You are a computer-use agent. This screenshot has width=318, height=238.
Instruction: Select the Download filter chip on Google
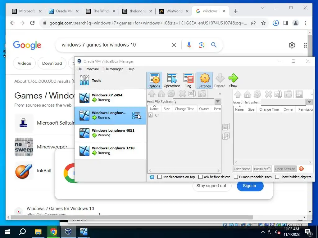52,63
